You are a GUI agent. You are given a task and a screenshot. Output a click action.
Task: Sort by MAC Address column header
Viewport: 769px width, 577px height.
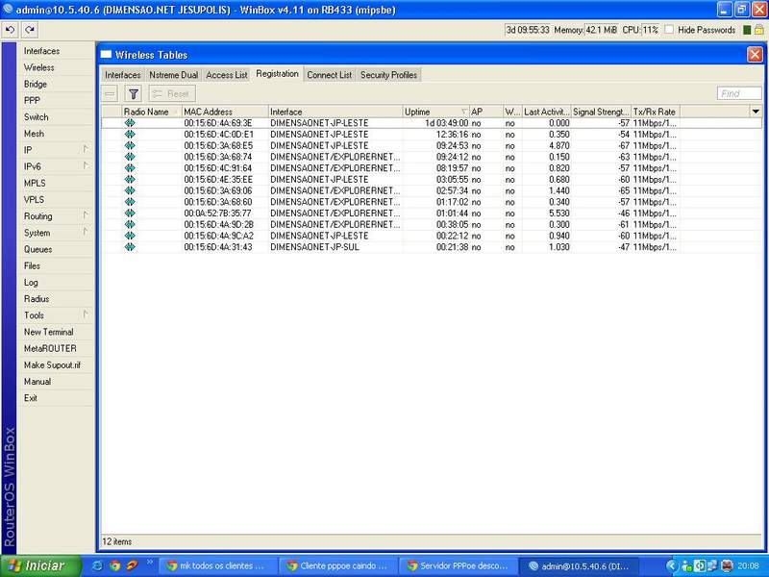(x=225, y=112)
